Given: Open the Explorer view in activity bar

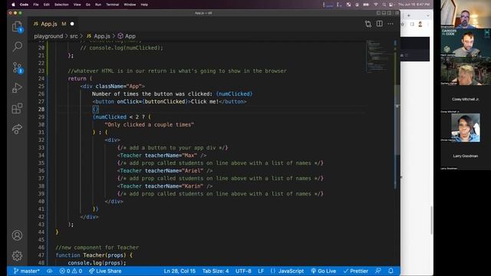Looking at the screenshot, I should pos(17,27).
